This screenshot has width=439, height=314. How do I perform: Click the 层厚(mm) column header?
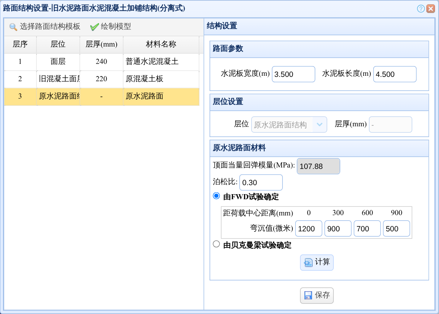point(102,44)
